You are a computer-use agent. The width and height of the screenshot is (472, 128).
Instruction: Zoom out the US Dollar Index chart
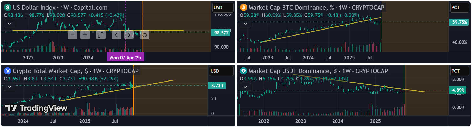73,35
